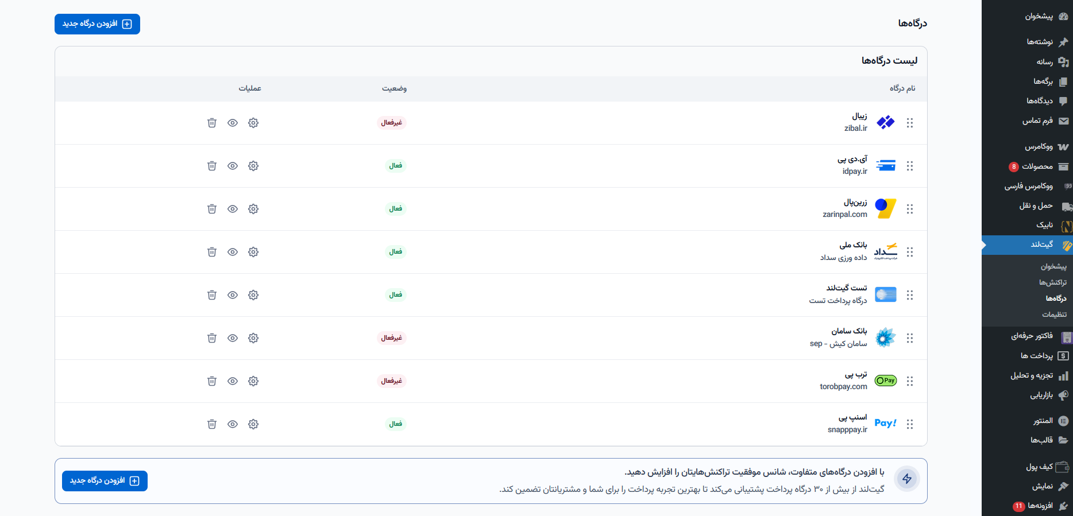The image size is (1073, 516).
Task: Toggle visibility eye for اسنپ پی gateway
Action: 233,424
